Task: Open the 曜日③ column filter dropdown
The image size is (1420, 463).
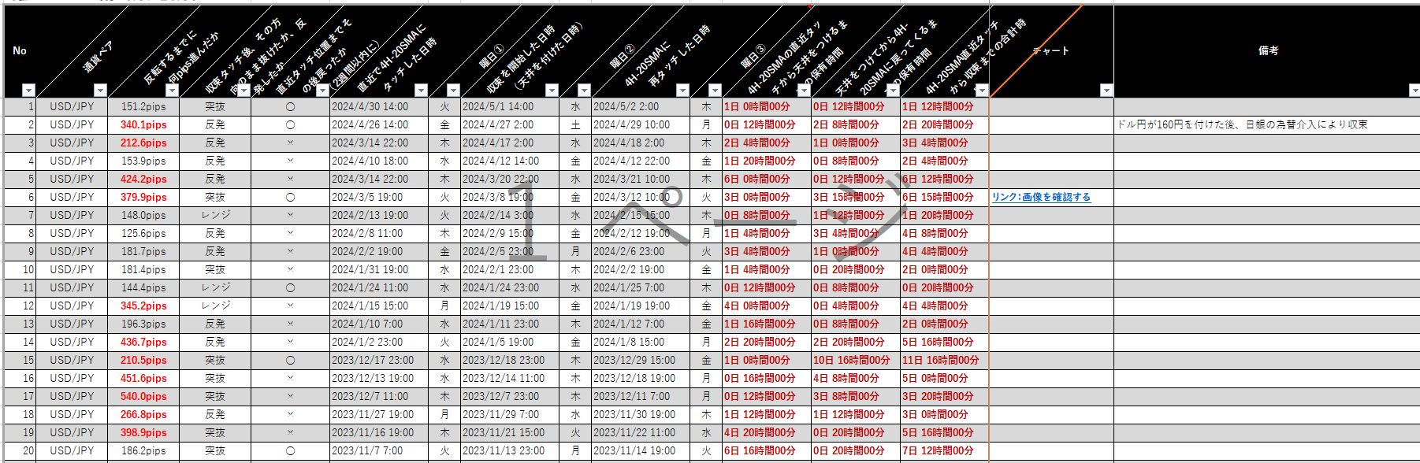Action: pos(714,91)
